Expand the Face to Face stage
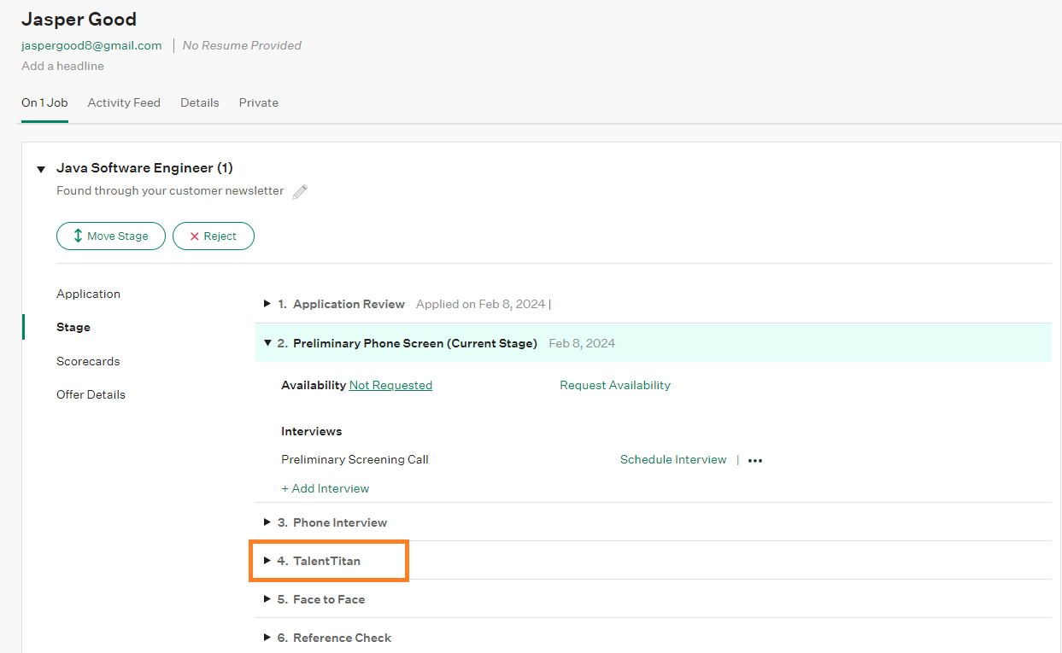This screenshot has height=653, width=1062. (267, 599)
